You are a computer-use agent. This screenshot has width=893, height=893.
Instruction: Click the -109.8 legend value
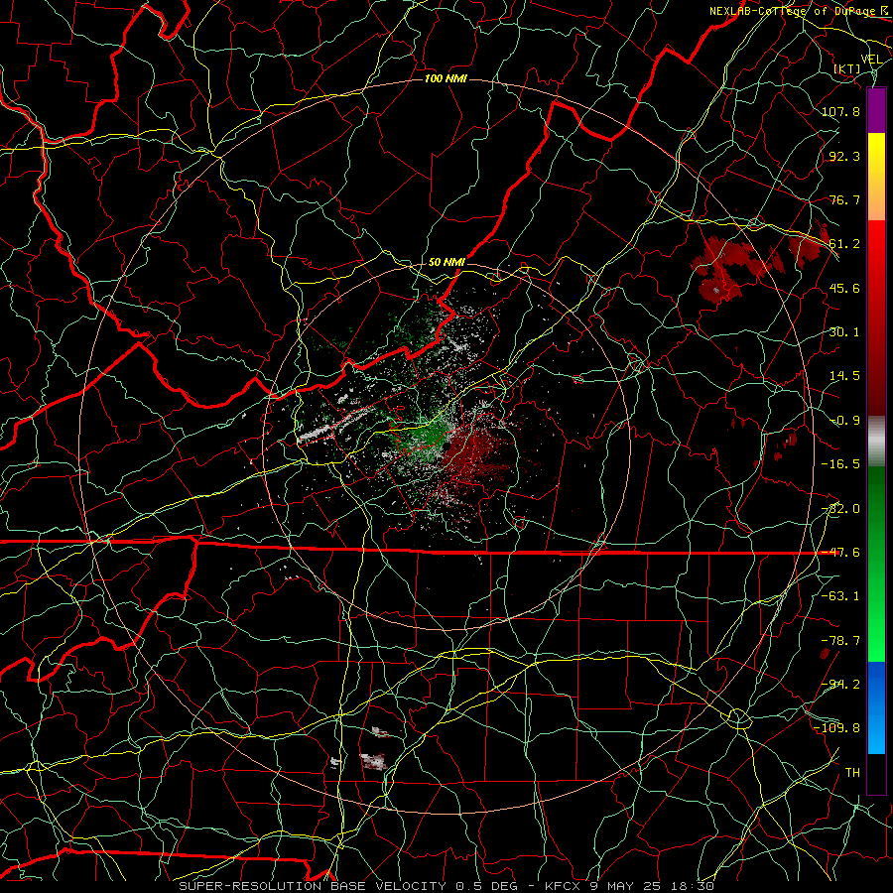tap(836, 728)
